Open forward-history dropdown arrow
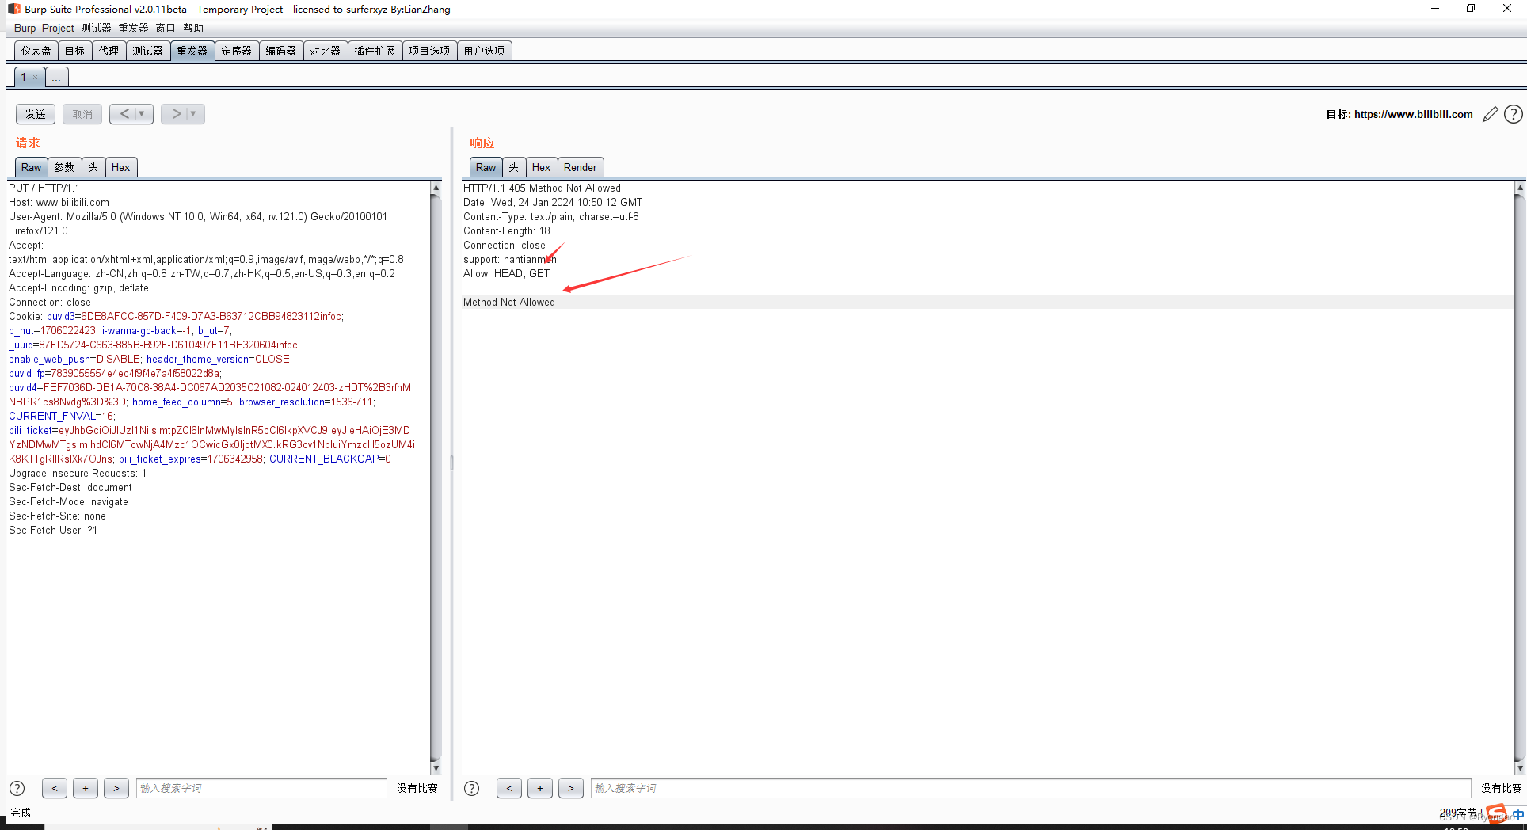This screenshot has width=1527, height=830. tap(194, 114)
